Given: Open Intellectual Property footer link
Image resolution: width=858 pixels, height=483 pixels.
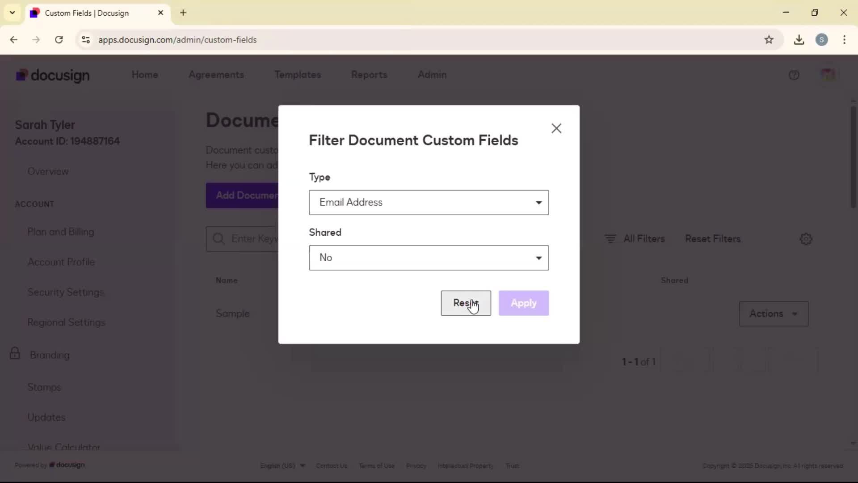Looking at the screenshot, I should tap(465, 466).
